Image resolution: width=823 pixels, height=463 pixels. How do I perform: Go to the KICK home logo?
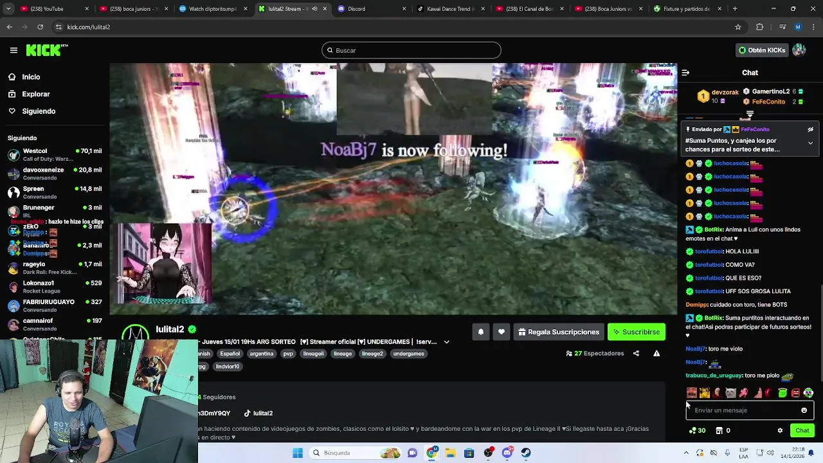tap(46, 50)
